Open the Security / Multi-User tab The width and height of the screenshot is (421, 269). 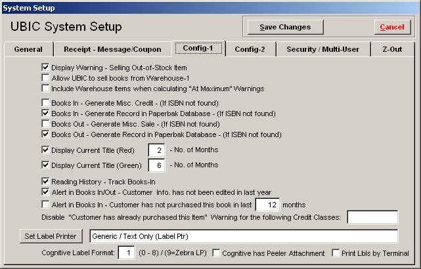[323, 49]
